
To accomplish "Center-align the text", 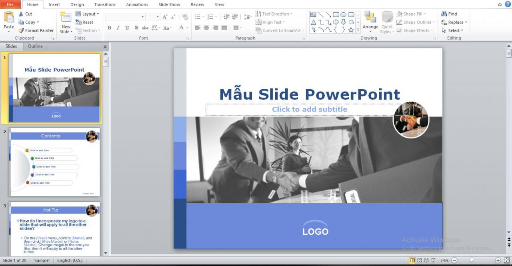I will pos(206,27).
